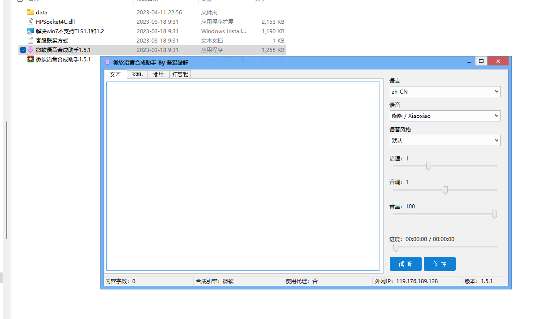Click the 1,255 KB size cell
Viewport: 557px width, 319px height.
pyautogui.click(x=273, y=50)
